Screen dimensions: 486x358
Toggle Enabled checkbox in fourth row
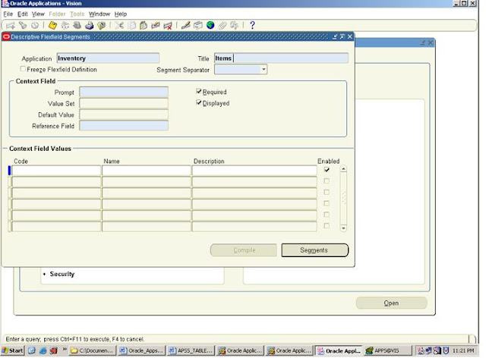[x=327, y=203]
